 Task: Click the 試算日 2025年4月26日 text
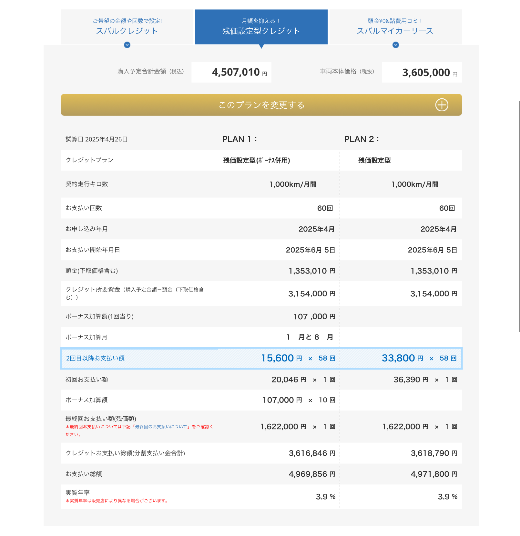click(97, 139)
